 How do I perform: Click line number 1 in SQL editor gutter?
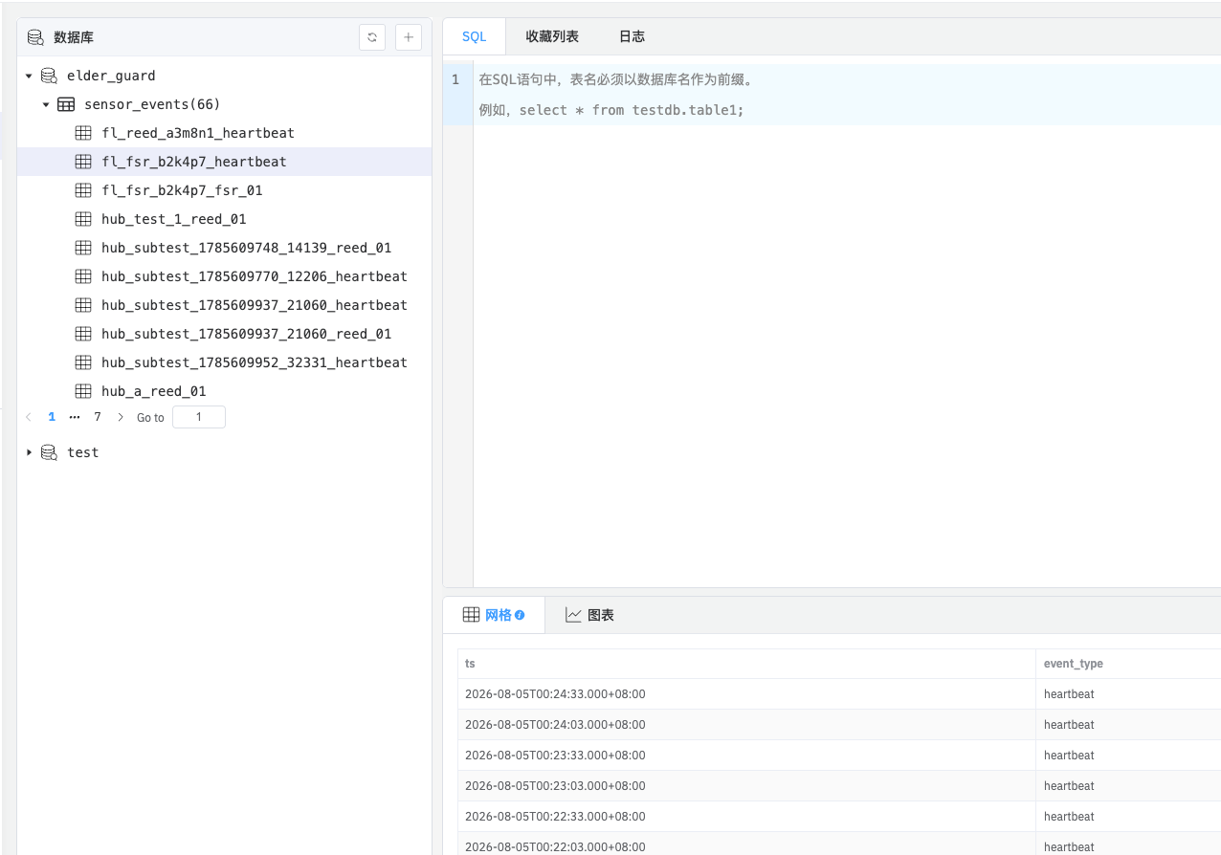coord(455,79)
